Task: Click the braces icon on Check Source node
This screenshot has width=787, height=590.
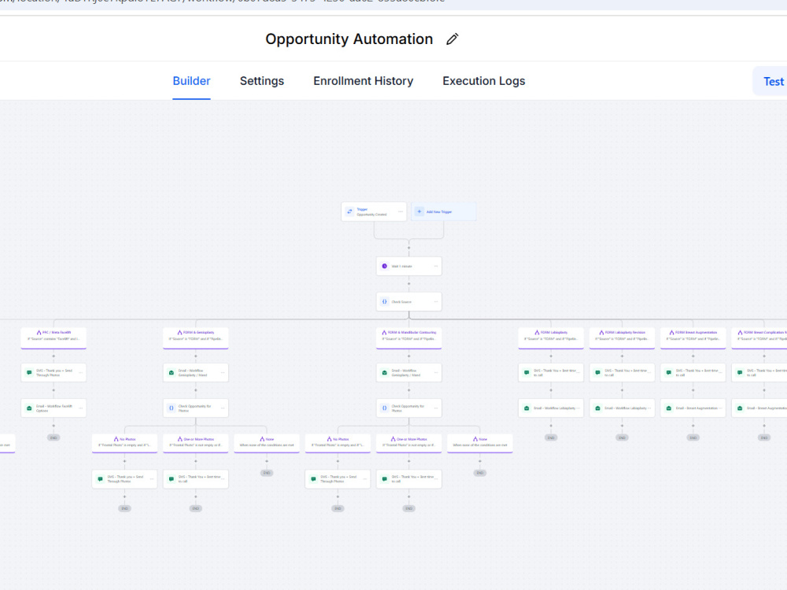Action: click(385, 302)
